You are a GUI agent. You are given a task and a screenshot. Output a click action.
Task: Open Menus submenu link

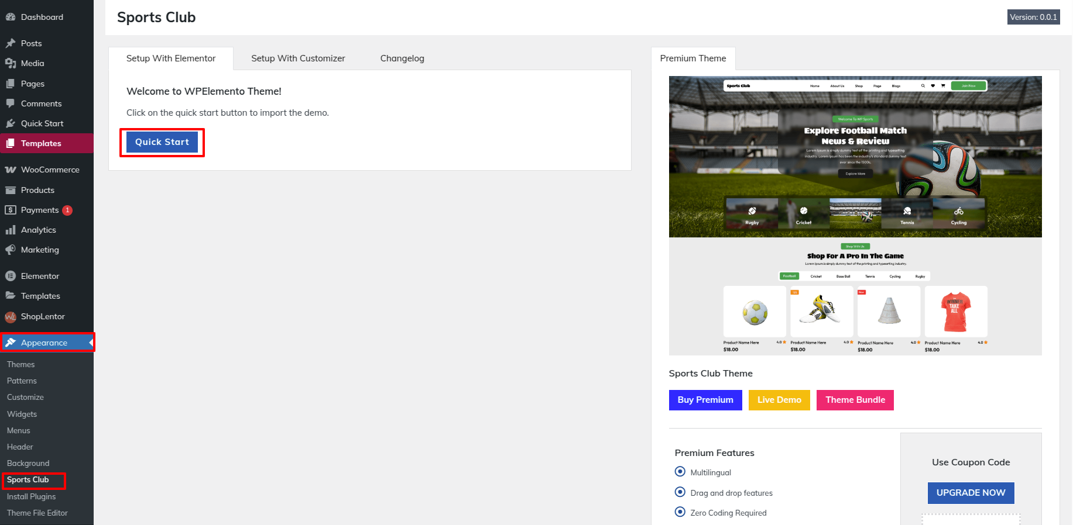tap(18, 430)
